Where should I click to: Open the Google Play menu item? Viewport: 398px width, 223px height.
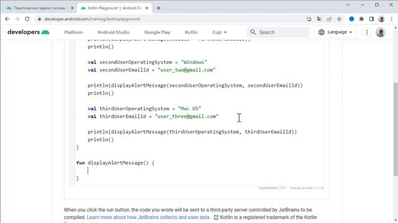tap(157, 32)
